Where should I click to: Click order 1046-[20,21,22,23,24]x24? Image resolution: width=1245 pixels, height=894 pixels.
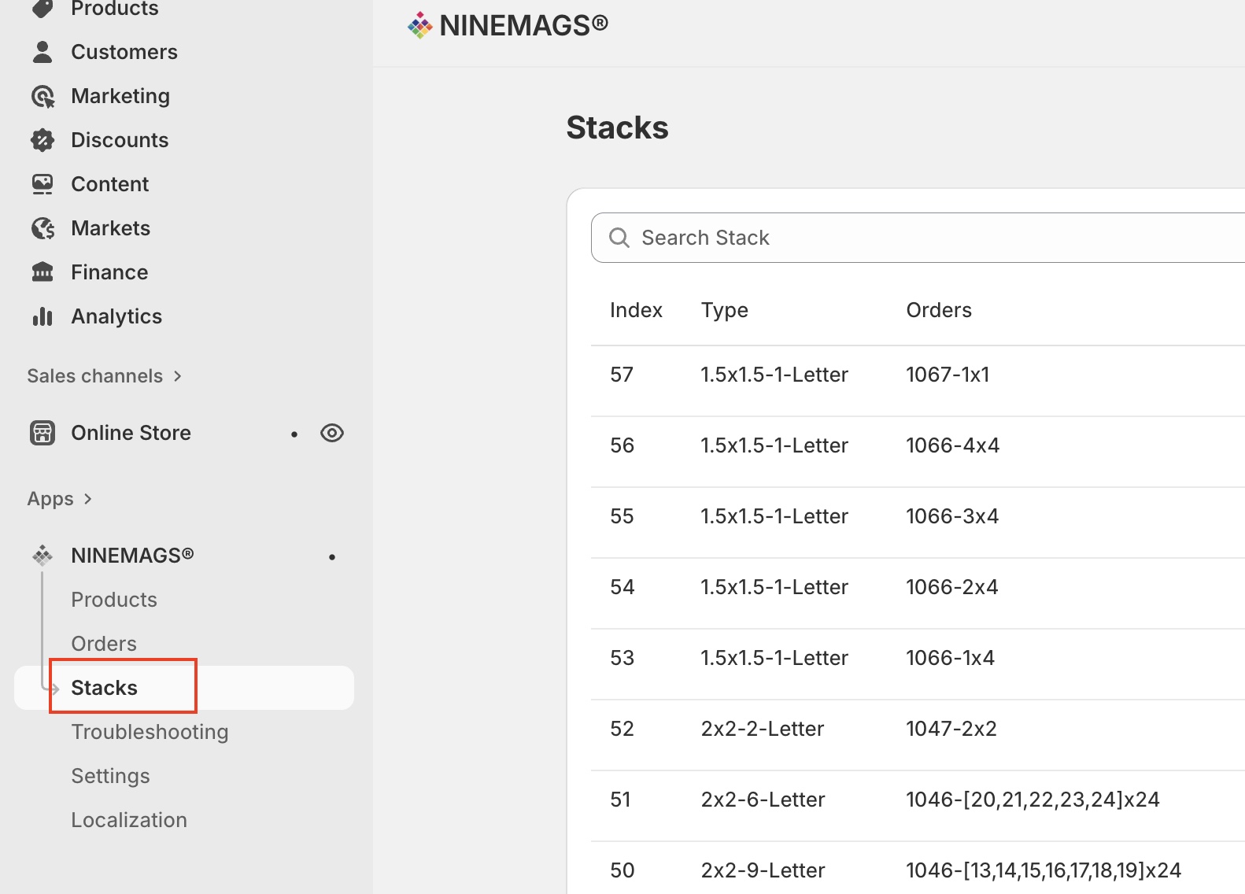pyautogui.click(x=1033, y=800)
